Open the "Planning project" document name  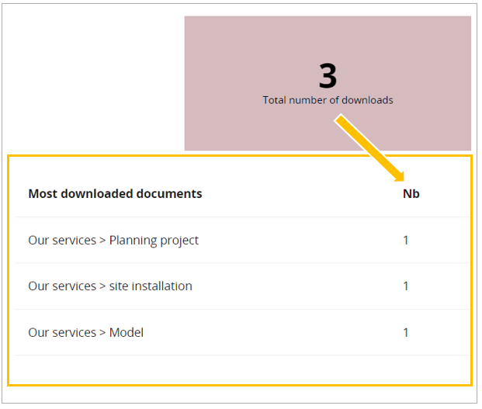154,241
